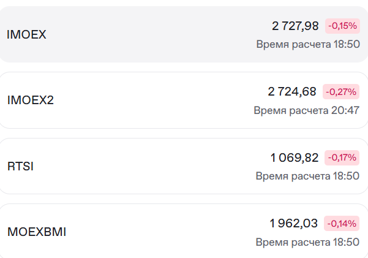Click the -0,27% change badge
The height and width of the screenshot is (258, 368).
point(341,92)
